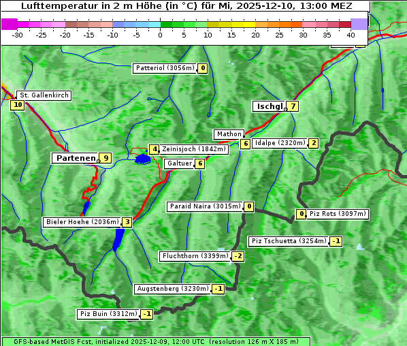Select the Idalpe (2320m) label
407x346 pixels.
[x=280, y=143]
